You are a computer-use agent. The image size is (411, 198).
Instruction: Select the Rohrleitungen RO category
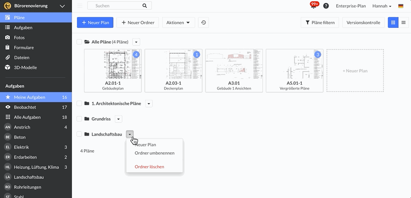(36, 187)
